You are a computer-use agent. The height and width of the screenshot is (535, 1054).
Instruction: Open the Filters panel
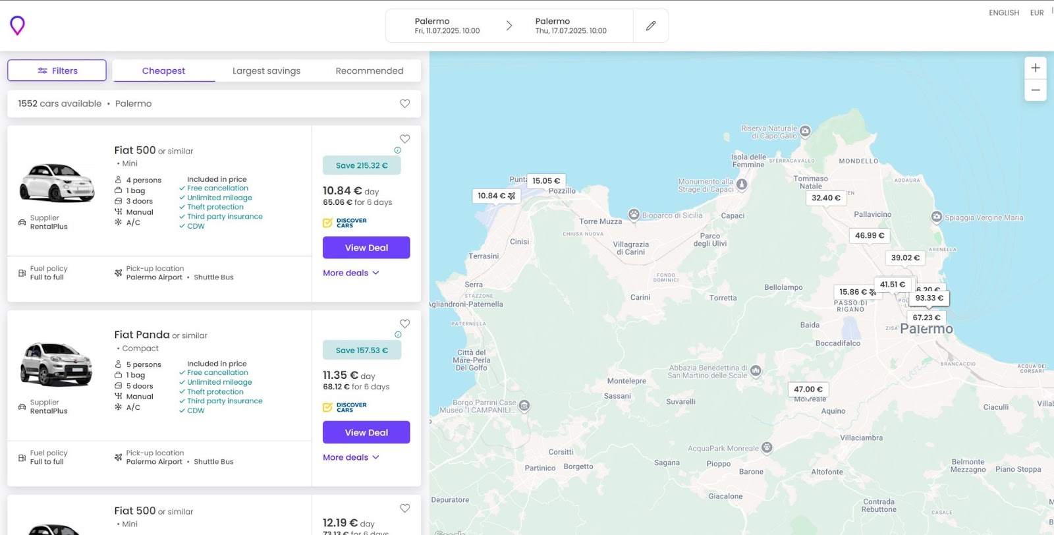57,70
